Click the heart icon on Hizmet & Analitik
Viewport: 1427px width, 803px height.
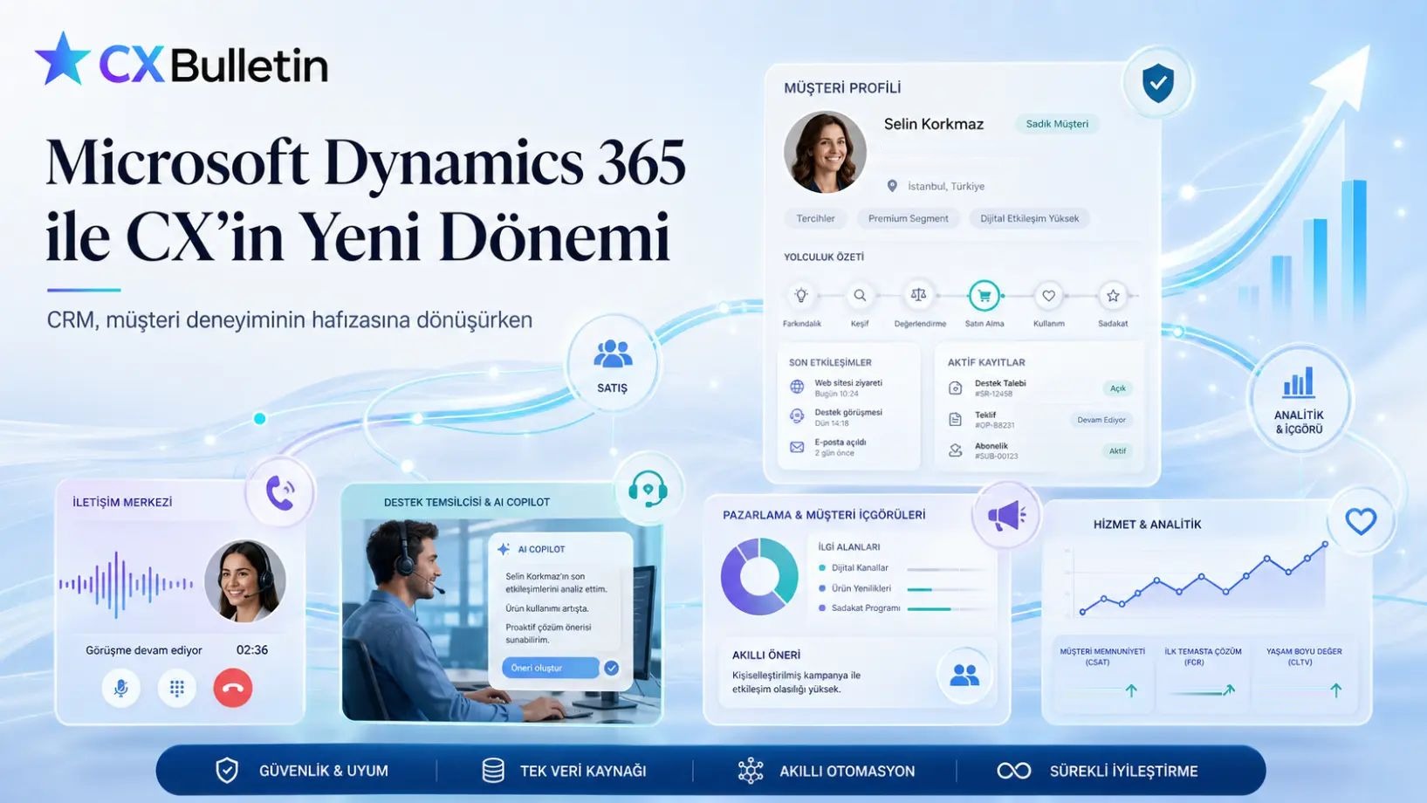pos(1361,521)
